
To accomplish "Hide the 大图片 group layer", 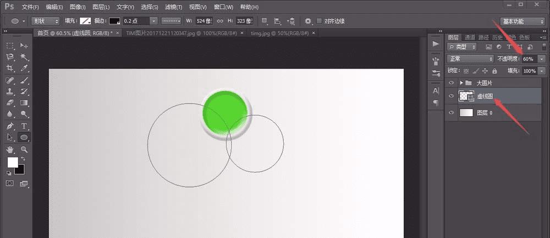I will (x=452, y=83).
